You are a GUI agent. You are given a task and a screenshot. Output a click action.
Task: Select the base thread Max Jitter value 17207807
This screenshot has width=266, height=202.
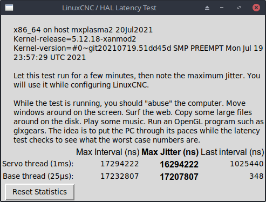click(179, 177)
